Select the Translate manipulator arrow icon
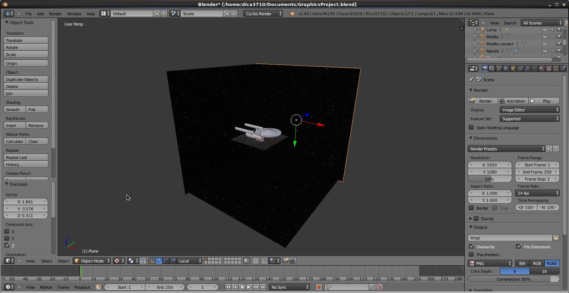This screenshot has height=293, width=569. point(159,261)
